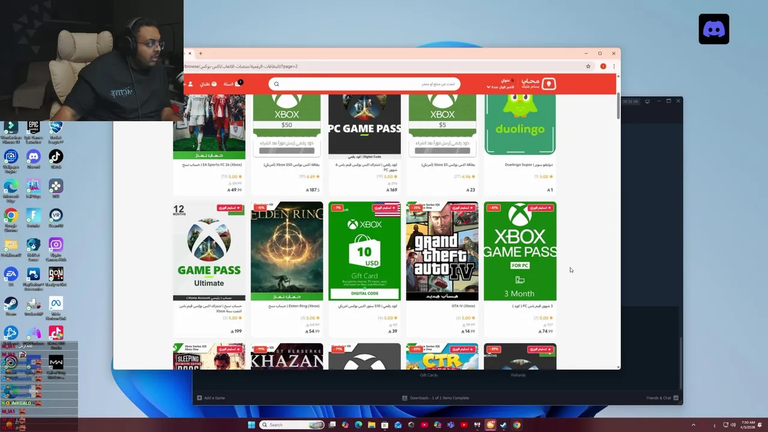The height and width of the screenshot is (432, 768).
Task: Open Friends & Chat in the Steam window
Action: click(662, 398)
